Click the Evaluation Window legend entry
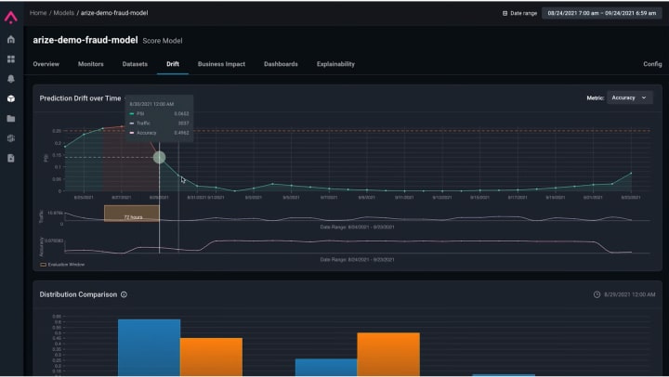The height and width of the screenshot is (377, 669). (62, 265)
